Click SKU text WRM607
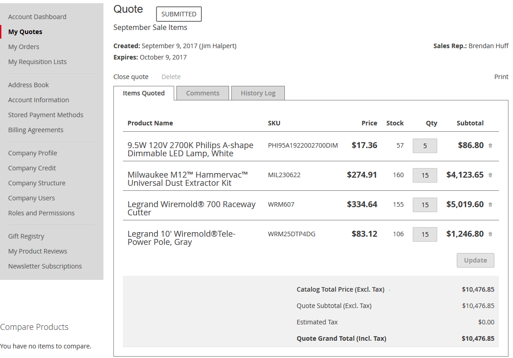 coord(281,204)
